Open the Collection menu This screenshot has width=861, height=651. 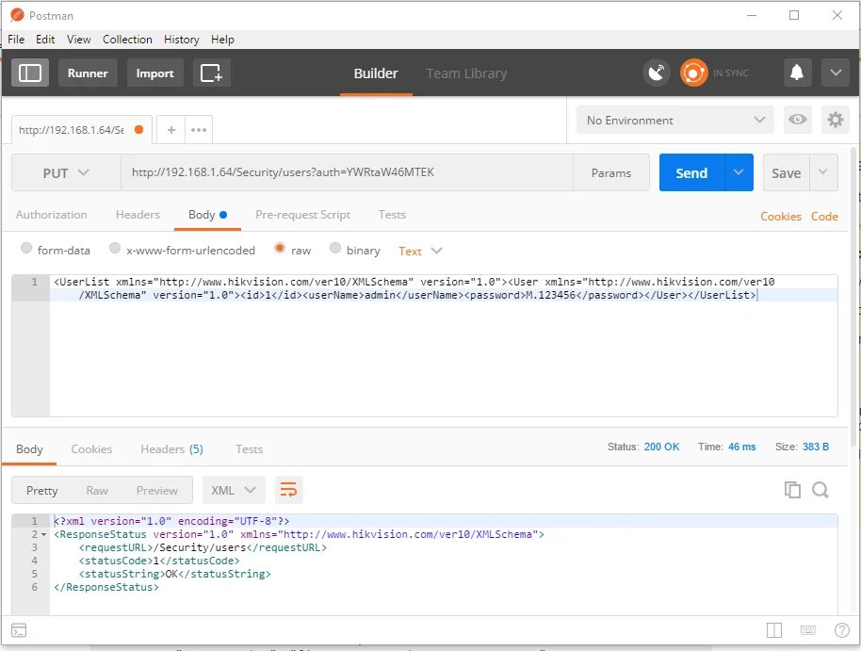(x=127, y=40)
